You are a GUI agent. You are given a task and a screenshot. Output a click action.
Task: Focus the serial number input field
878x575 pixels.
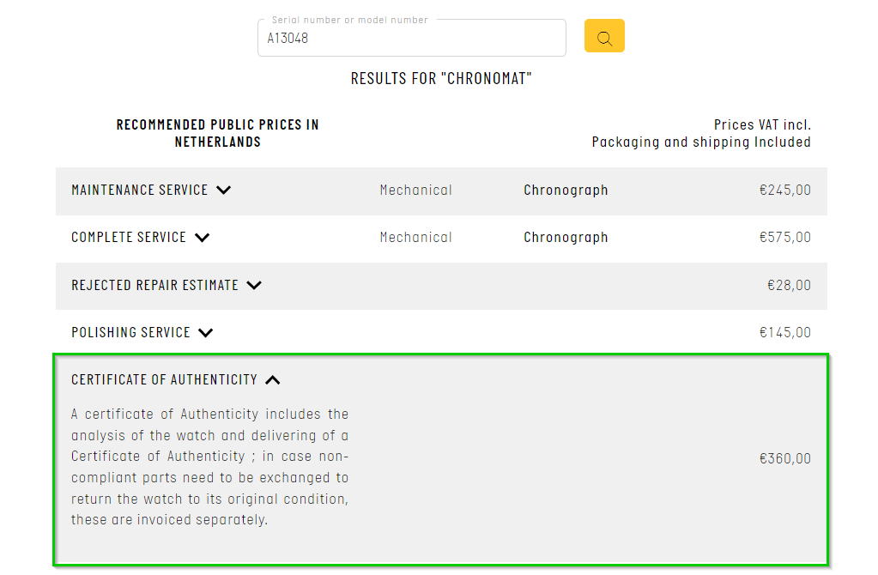click(412, 38)
